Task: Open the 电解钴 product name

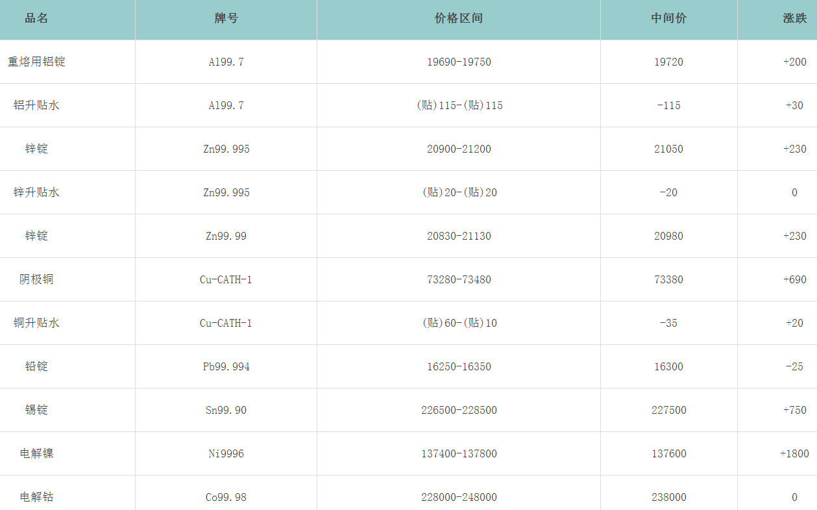Action: 36,497
